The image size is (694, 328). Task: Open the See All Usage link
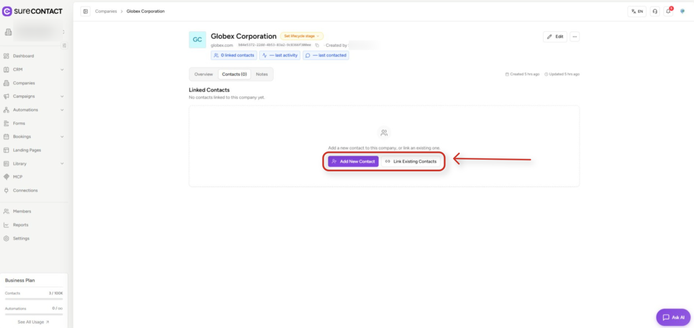pos(34,322)
